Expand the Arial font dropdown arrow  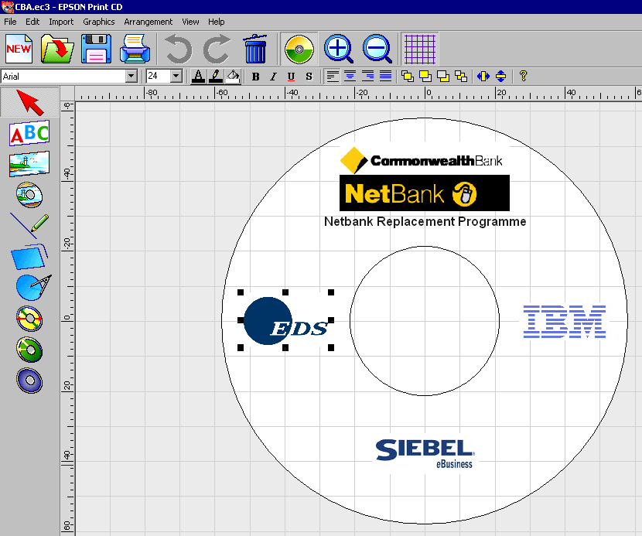tap(131, 76)
